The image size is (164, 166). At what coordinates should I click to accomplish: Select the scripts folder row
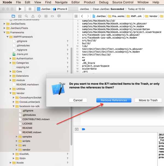point(35,141)
